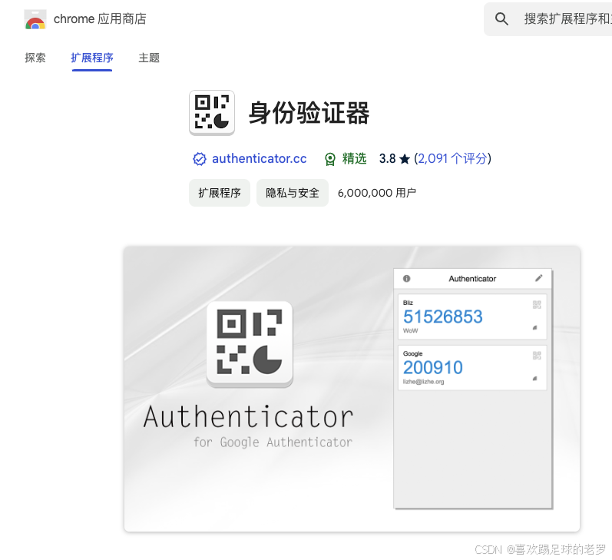Click the timer icon on Google entry
The image size is (612, 560).
[534, 379]
